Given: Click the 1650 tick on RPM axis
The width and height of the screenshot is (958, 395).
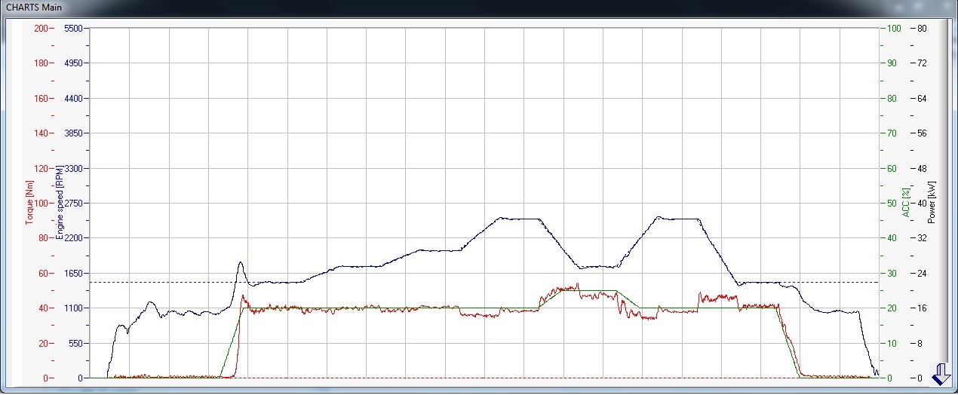Looking at the screenshot, I should click(x=73, y=274).
